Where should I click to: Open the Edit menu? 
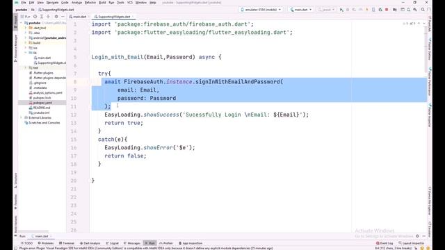(31, 3)
